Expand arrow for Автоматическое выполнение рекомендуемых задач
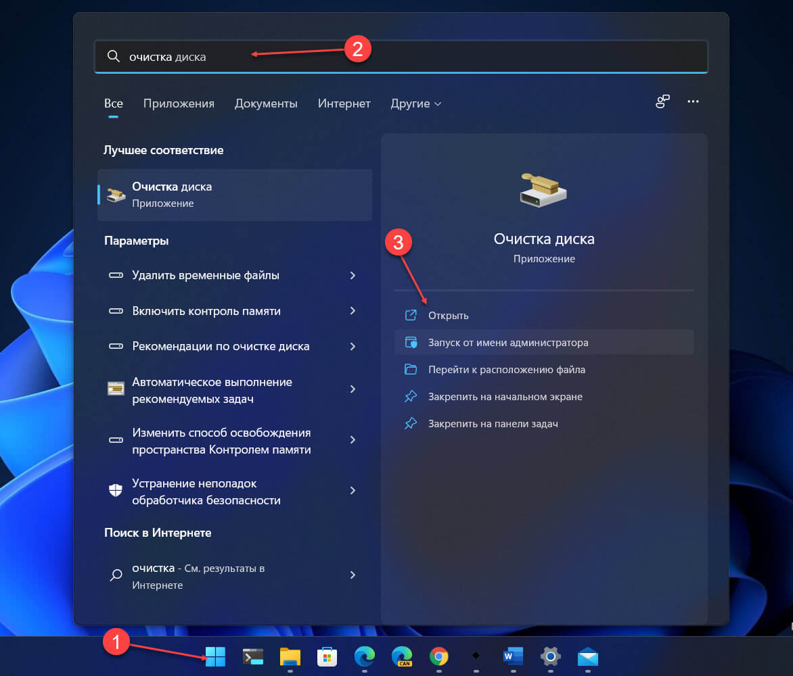This screenshot has width=793, height=676. click(x=353, y=389)
